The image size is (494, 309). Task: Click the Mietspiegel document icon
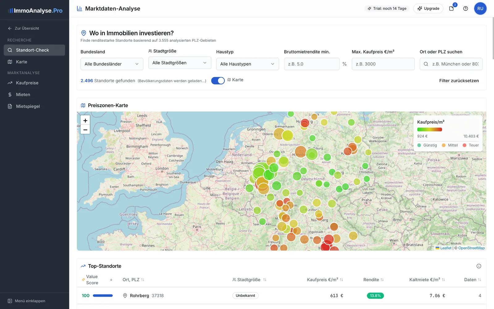pos(10,106)
